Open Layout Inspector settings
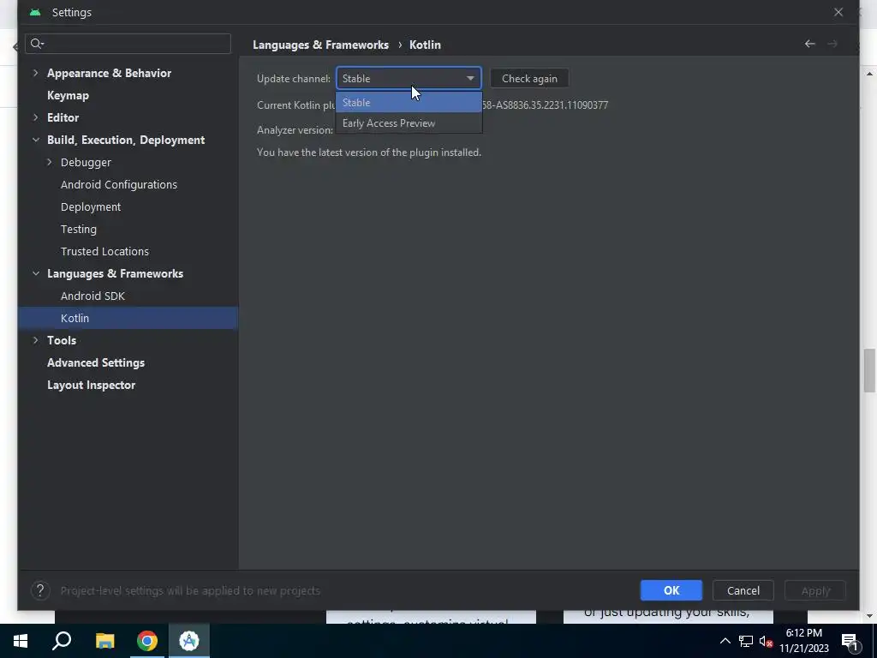The width and height of the screenshot is (877, 658). click(91, 385)
